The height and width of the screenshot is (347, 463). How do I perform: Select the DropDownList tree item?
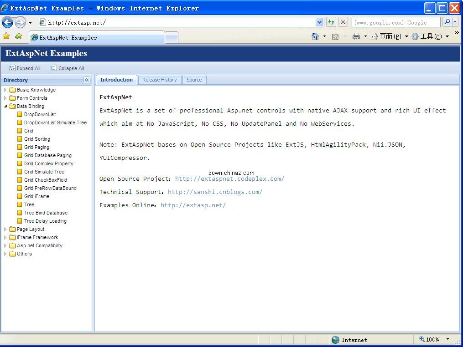click(x=40, y=114)
